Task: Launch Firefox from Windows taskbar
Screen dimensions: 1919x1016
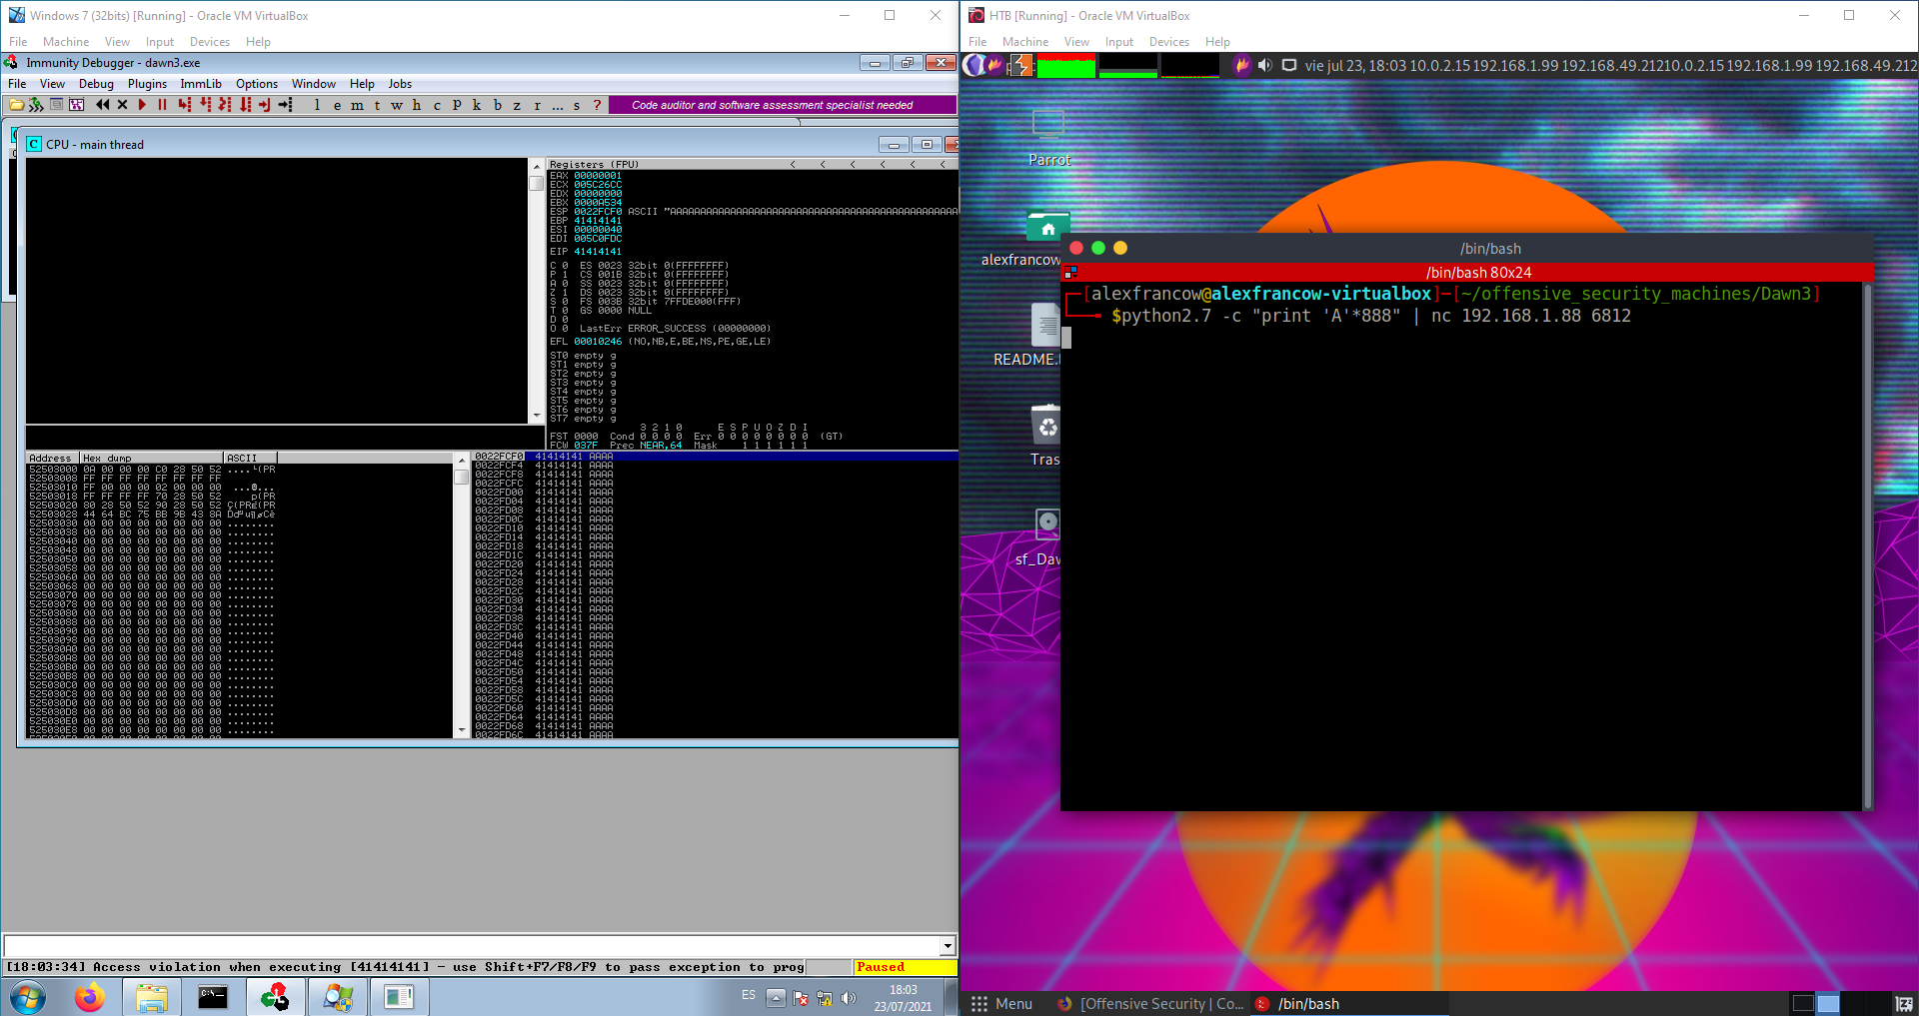Action: coord(90,997)
